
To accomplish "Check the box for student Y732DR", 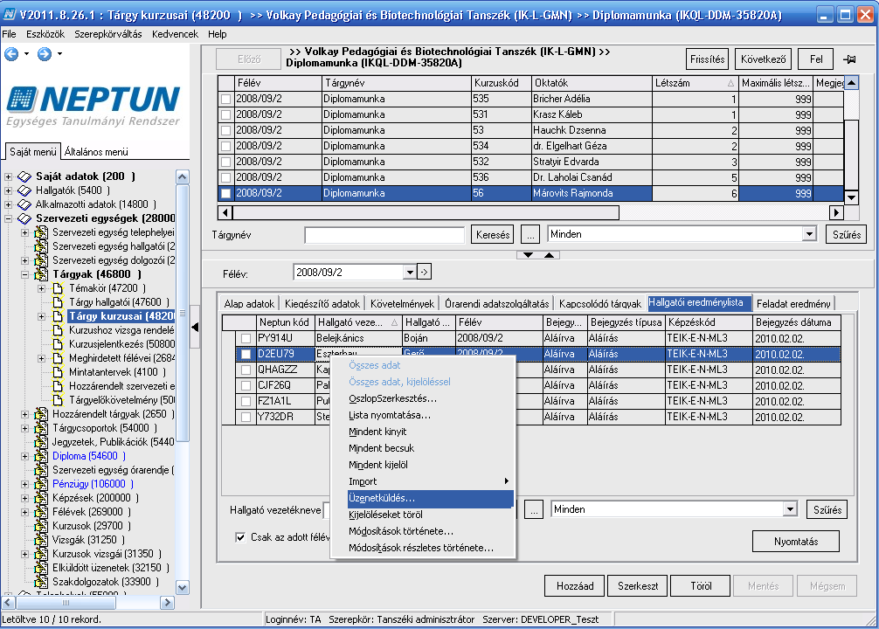I will point(246,417).
